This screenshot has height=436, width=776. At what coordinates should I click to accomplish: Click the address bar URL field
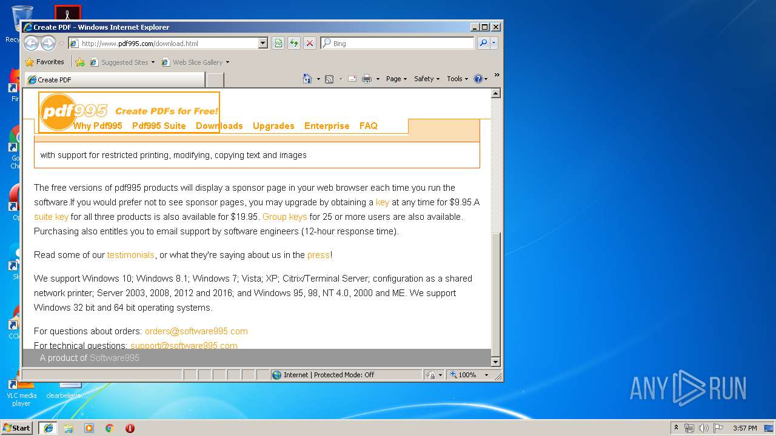click(x=164, y=43)
